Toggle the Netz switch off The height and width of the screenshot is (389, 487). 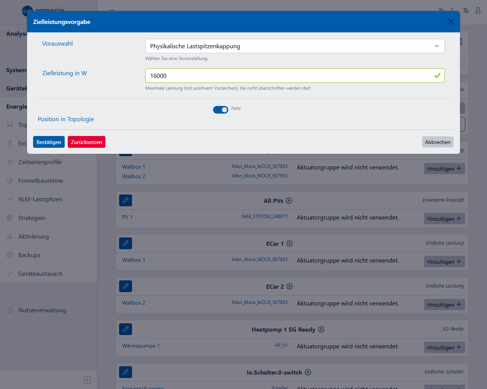tap(221, 110)
